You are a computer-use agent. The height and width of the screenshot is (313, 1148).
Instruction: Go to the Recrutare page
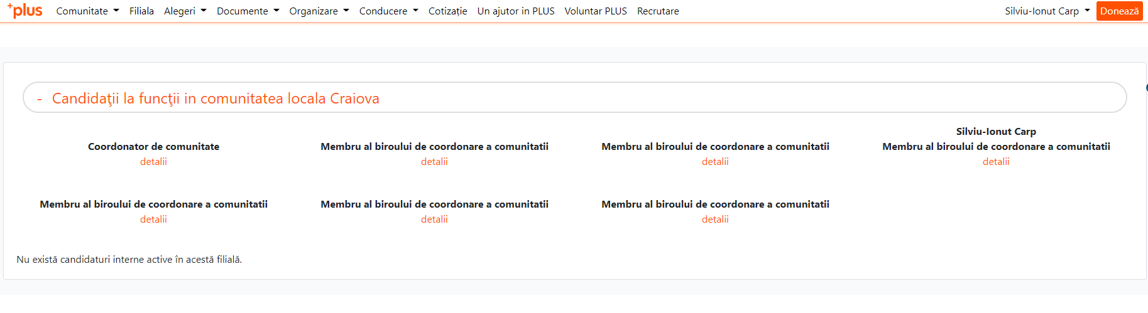(x=658, y=11)
